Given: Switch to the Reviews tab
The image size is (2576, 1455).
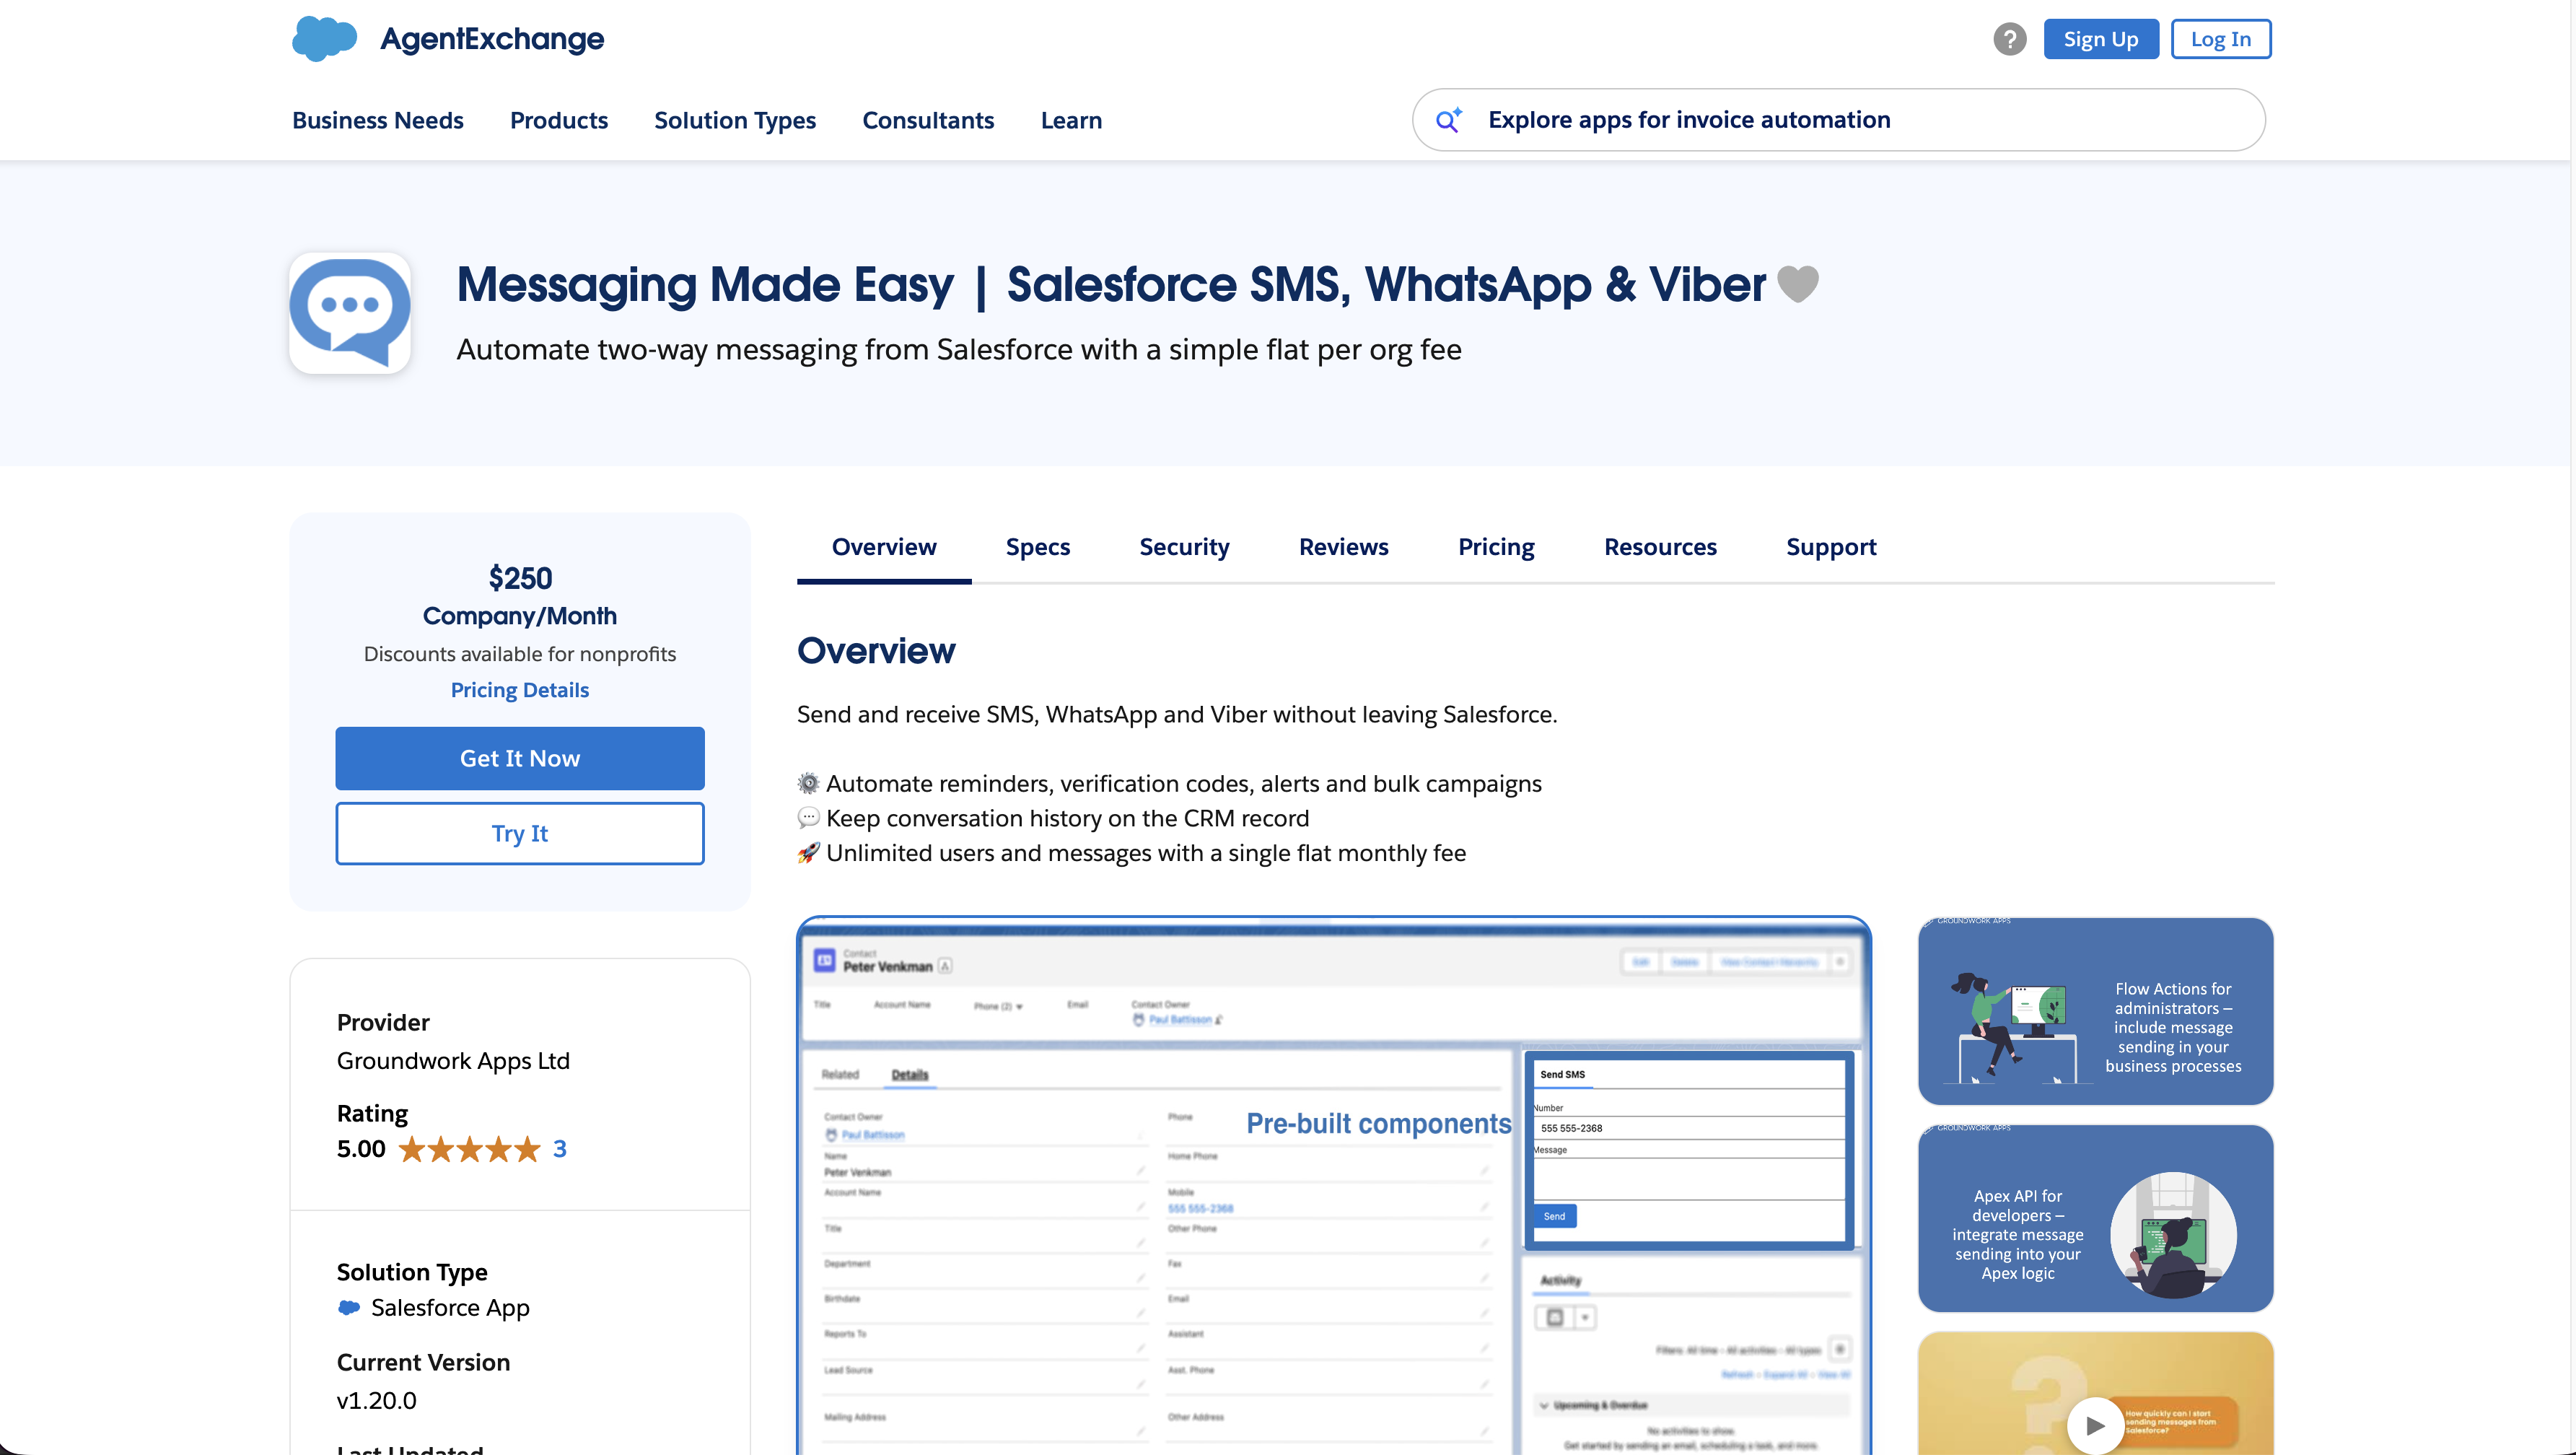Looking at the screenshot, I should coord(1343,547).
